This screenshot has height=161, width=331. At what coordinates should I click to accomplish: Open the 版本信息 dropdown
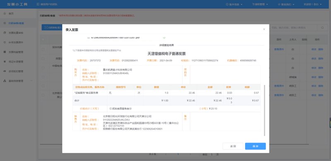click(234, 5)
